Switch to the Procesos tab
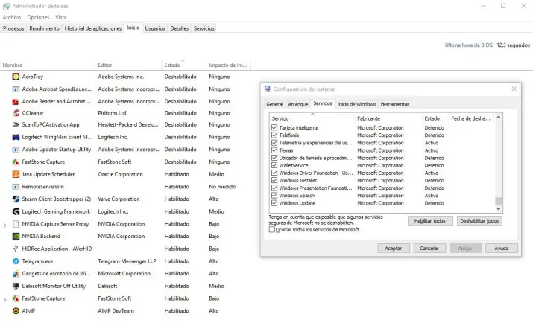The width and height of the screenshot is (533, 326). (13, 28)
